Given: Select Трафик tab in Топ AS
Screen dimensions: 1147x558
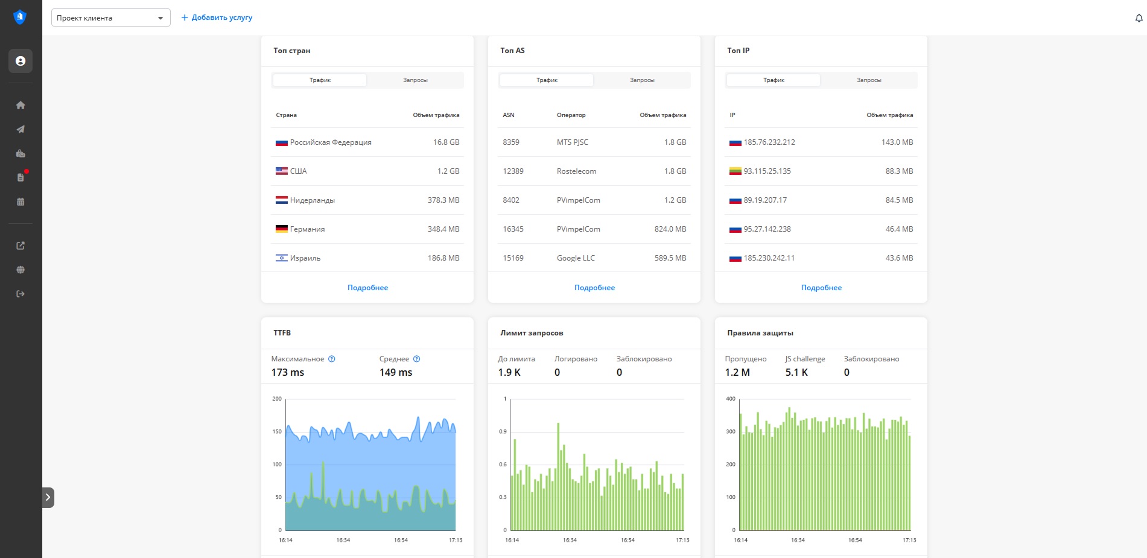Looking at the screenshot, I should (547, 80).
